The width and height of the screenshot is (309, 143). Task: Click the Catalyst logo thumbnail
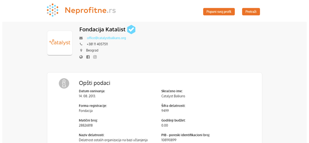pyautogui.click(x=60, y=43)
